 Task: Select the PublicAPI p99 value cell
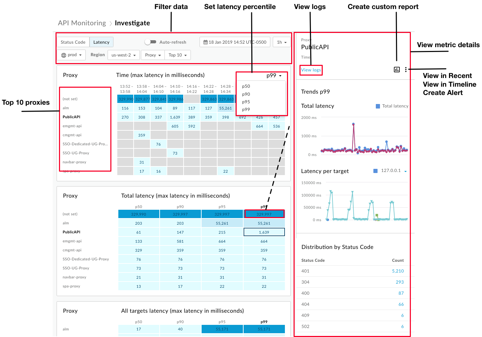coord(264,232)
